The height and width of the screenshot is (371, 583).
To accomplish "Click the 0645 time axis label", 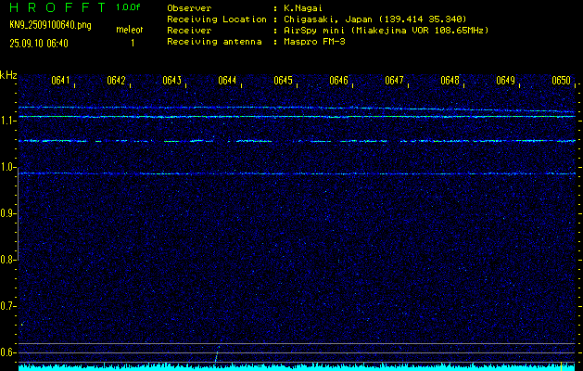I will point(284,81).
